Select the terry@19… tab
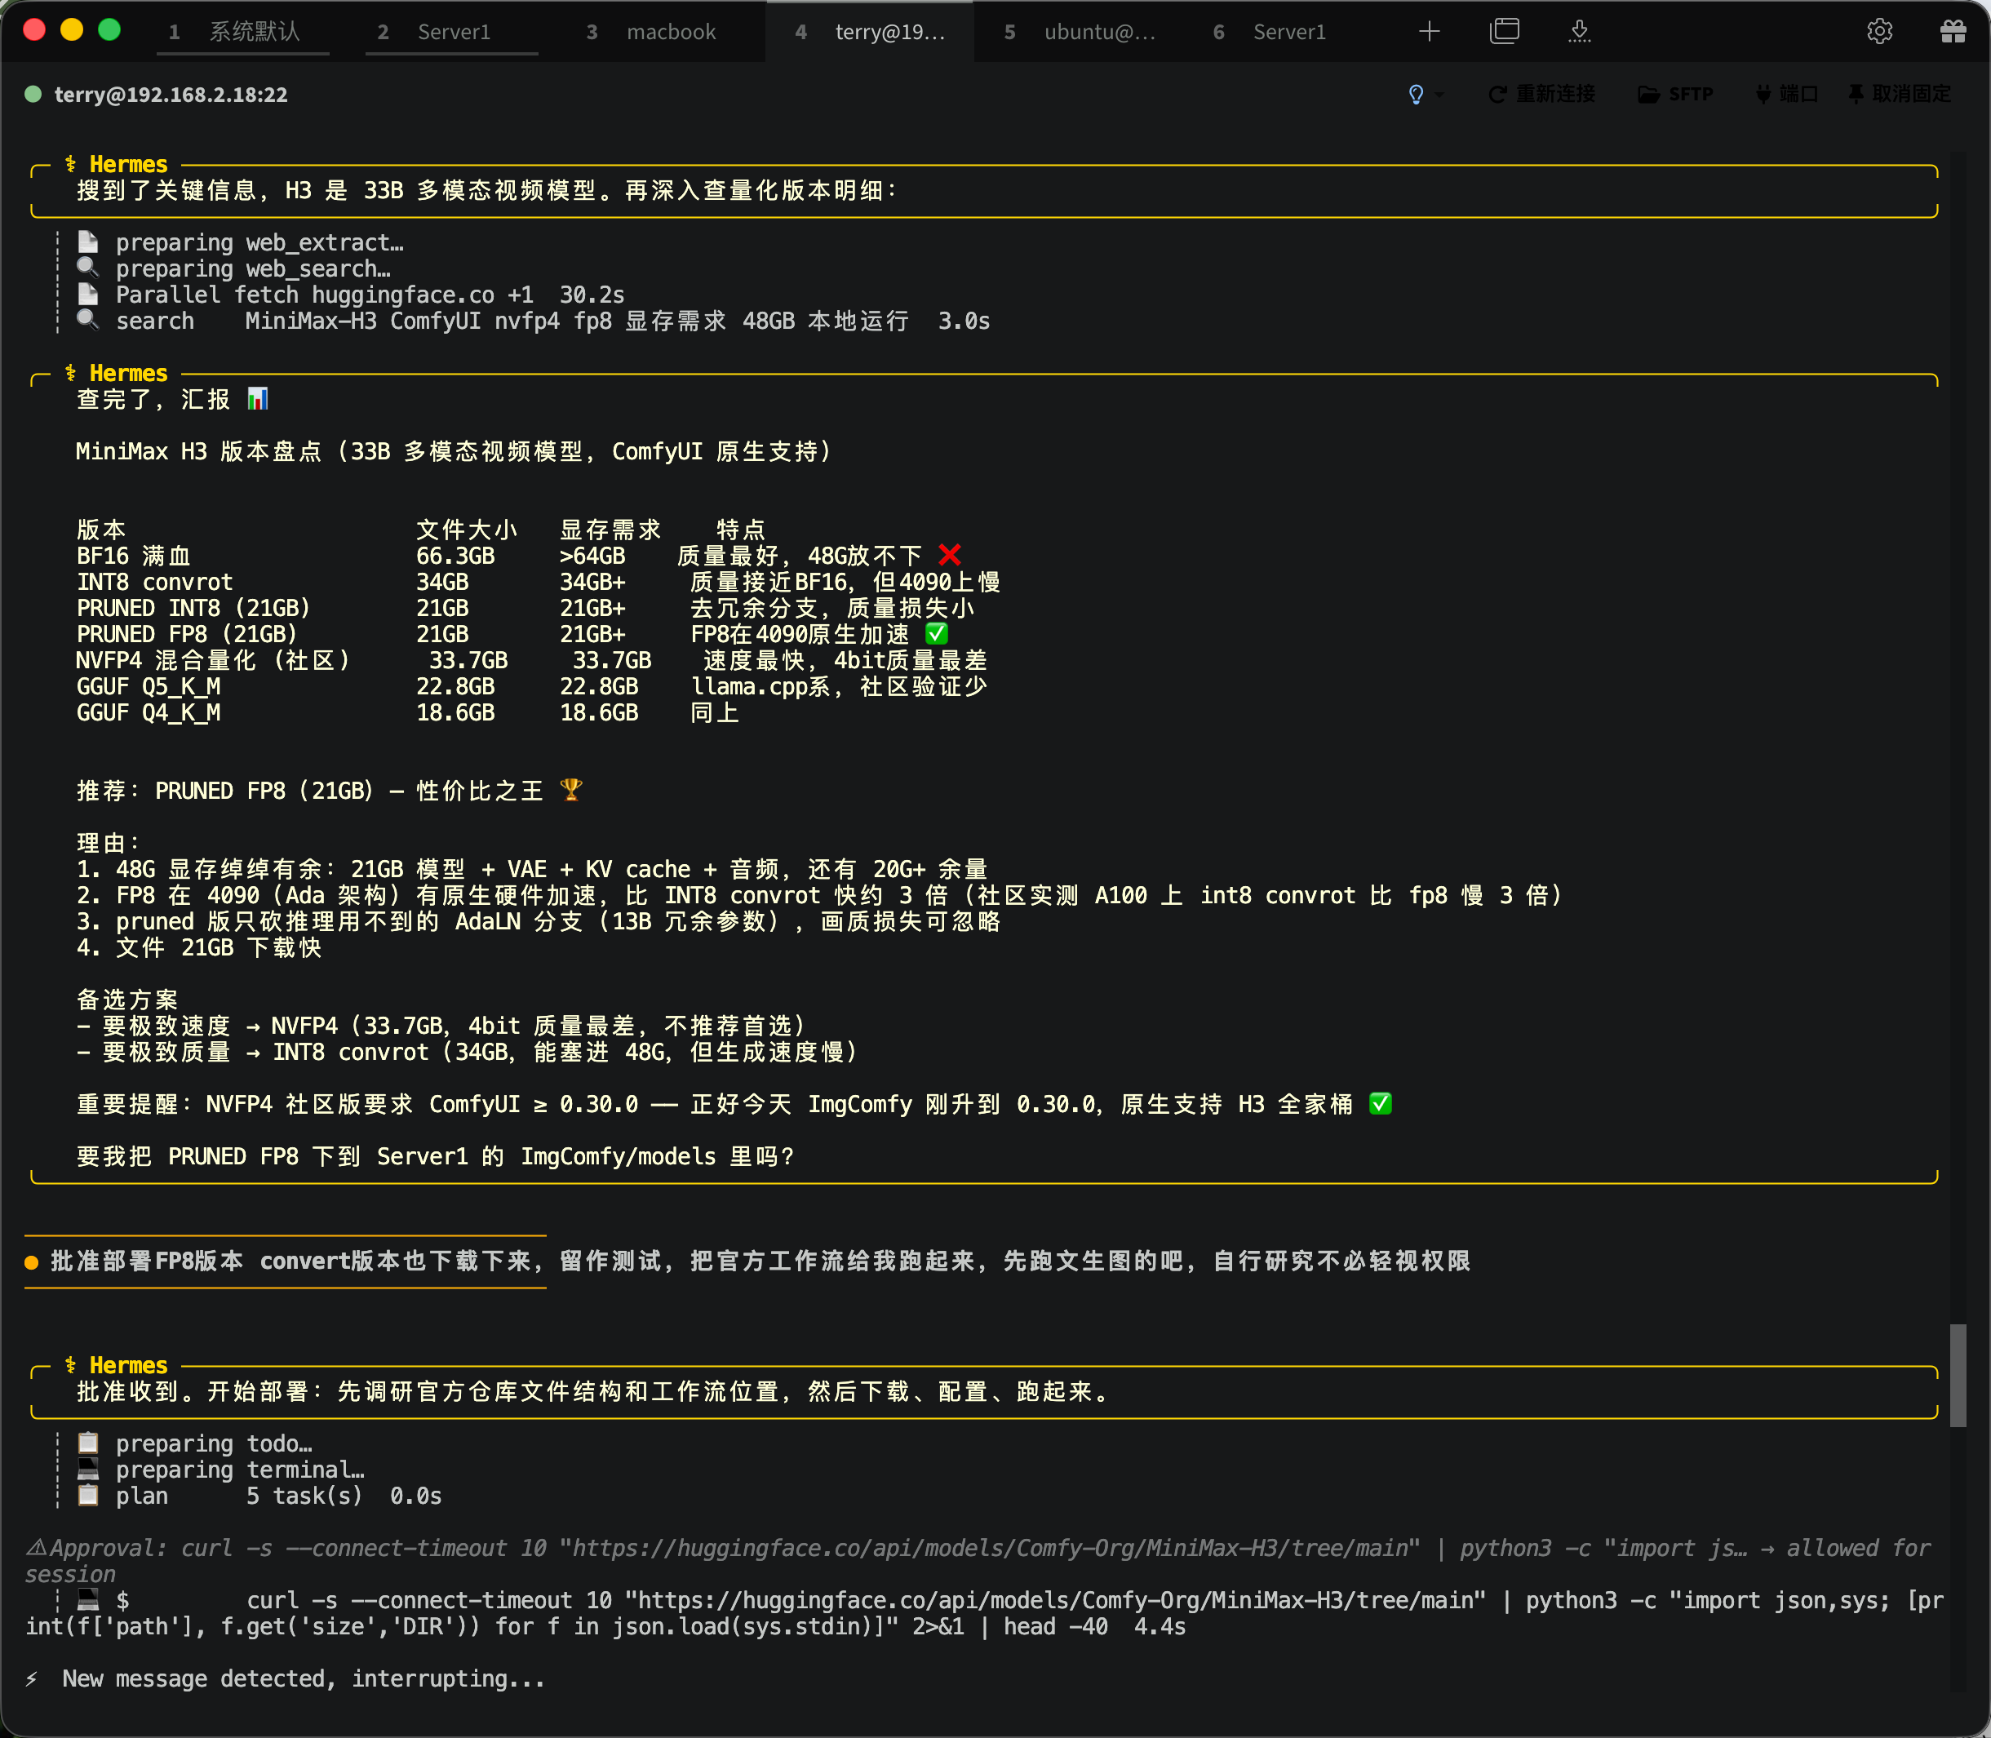 click(870, 32)
